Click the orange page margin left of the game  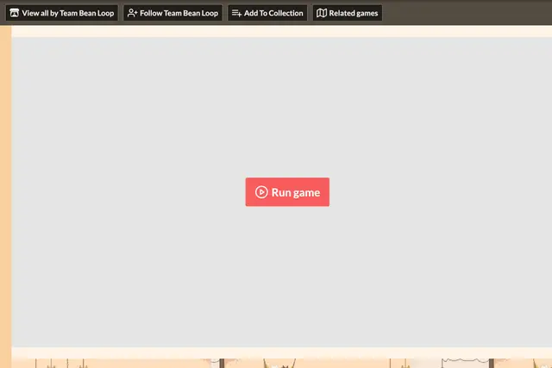(x=6, y=196)
